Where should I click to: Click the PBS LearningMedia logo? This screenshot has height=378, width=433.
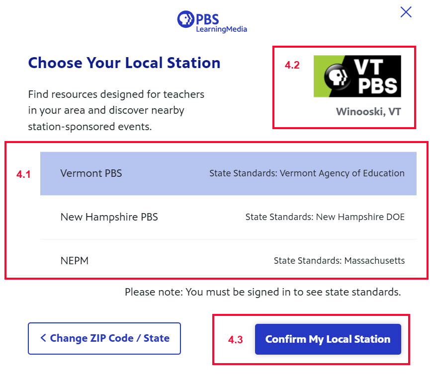[x=212, y=21]
